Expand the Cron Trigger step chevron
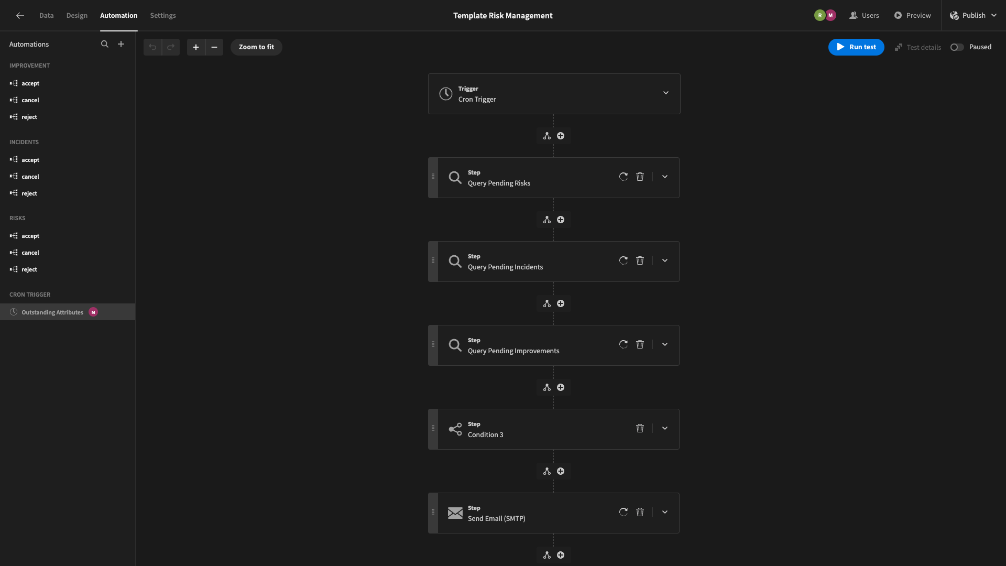Screen dimensions: 1006x566 tap(665, 93)
